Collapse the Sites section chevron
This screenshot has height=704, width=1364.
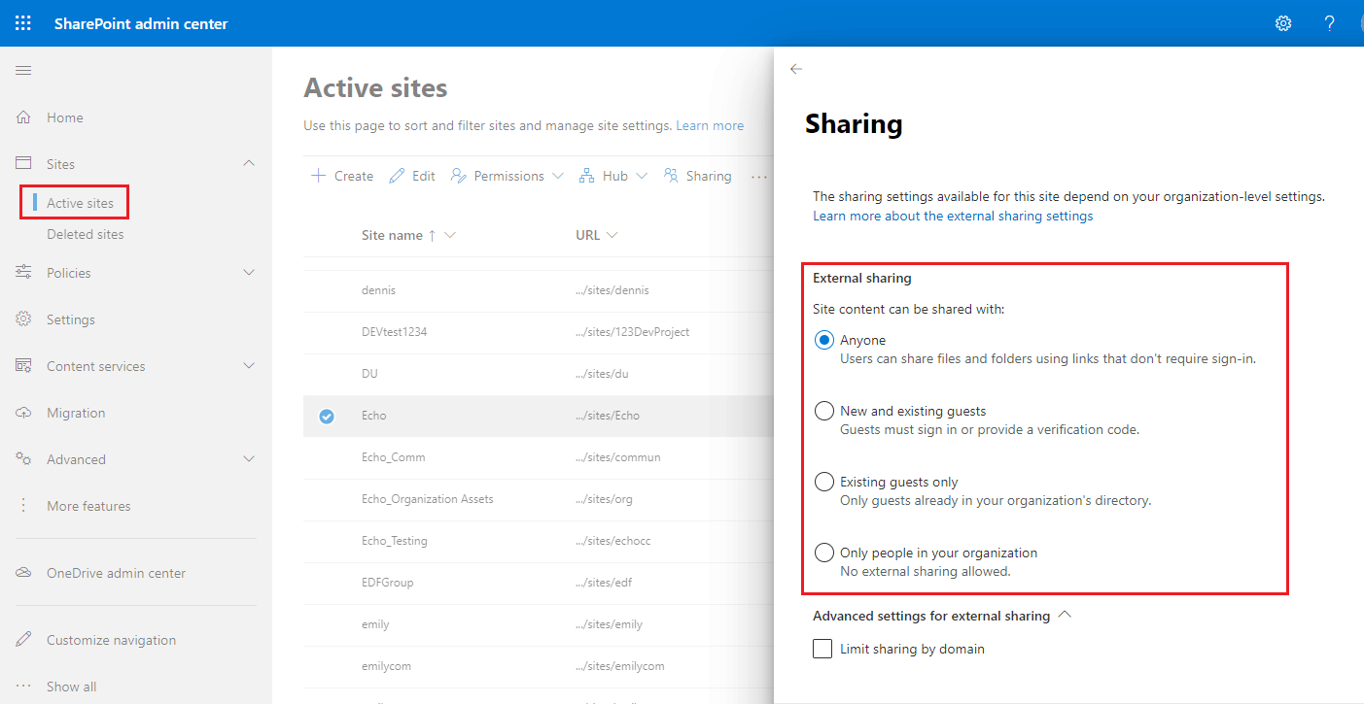pos(249,164)
